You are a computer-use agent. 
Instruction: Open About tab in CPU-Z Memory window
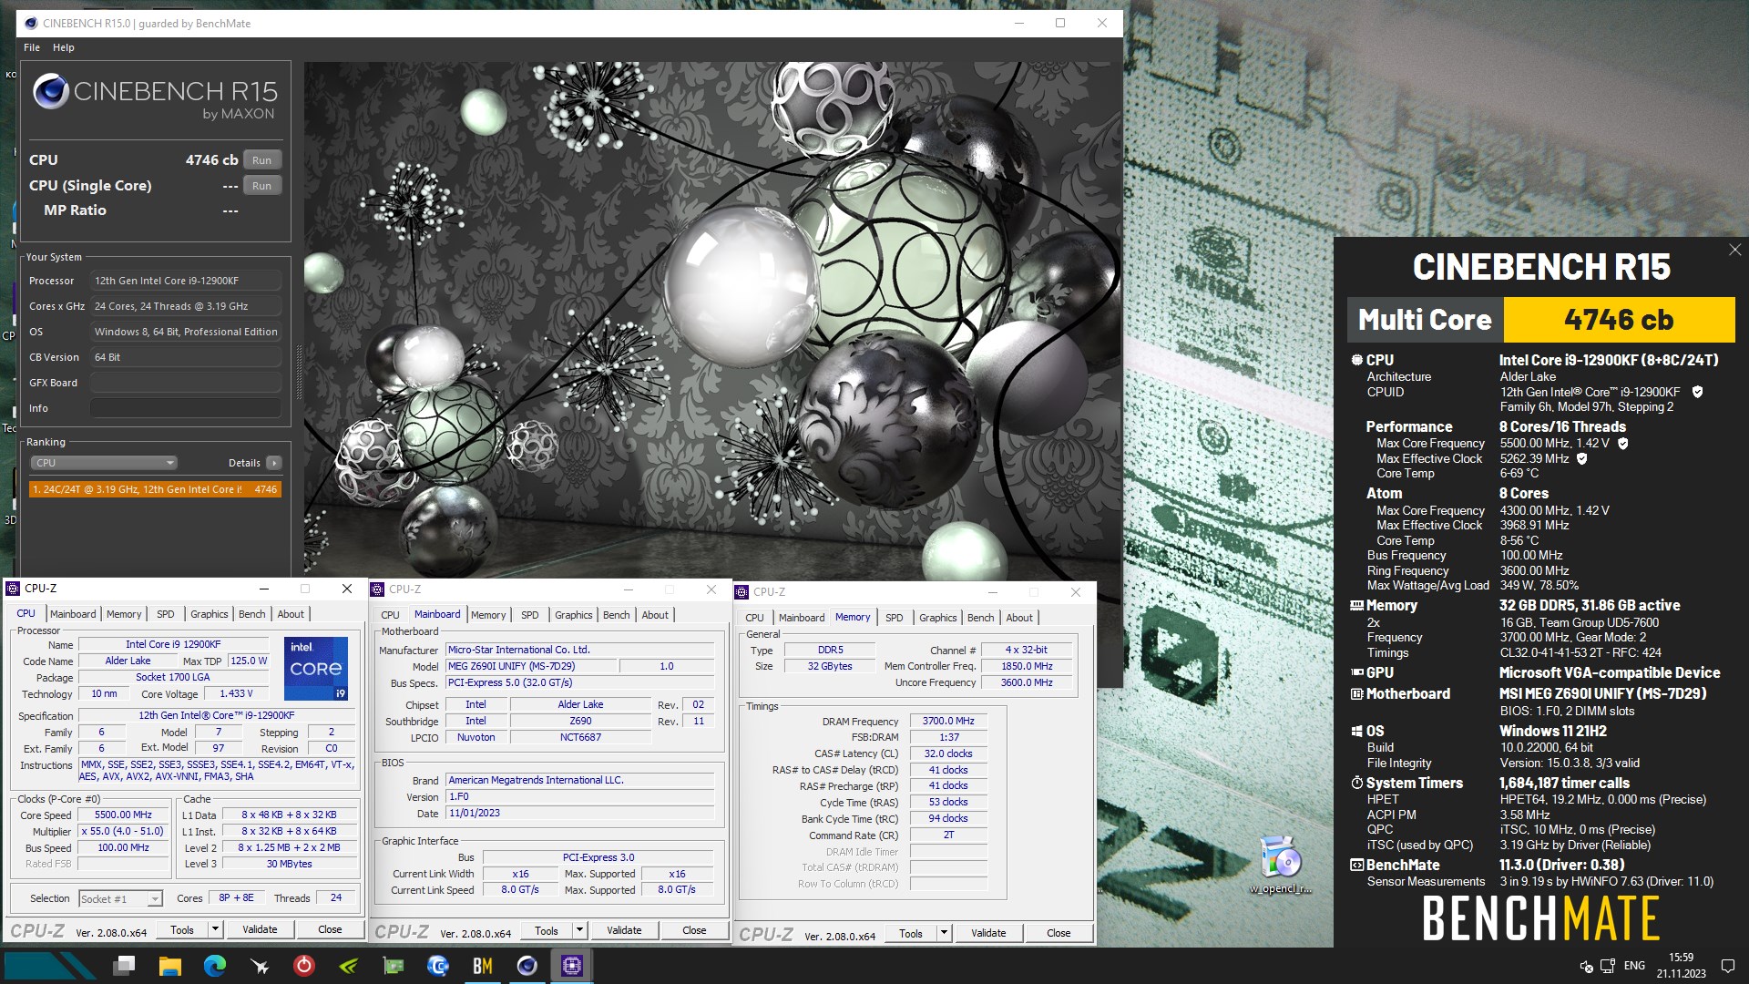coord(1019,618)
